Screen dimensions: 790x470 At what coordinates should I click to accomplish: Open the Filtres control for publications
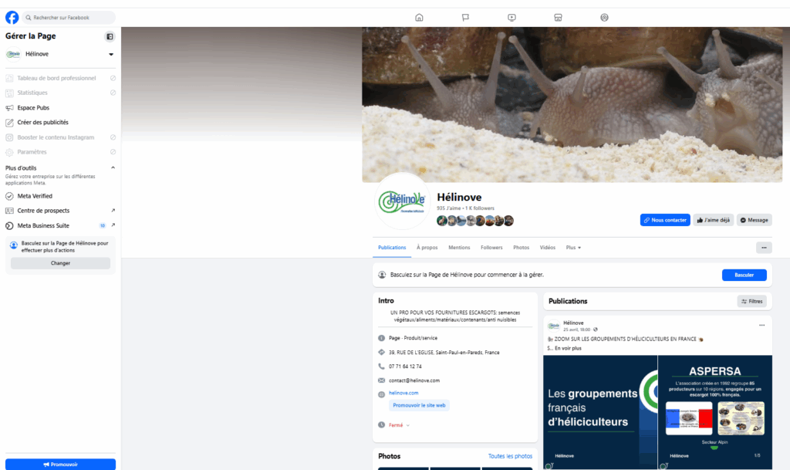click(751, 301)
